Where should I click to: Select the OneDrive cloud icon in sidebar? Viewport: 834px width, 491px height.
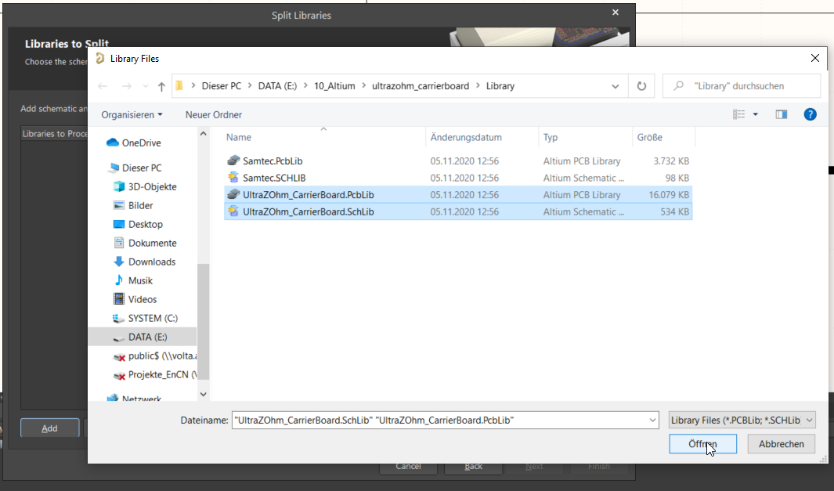pyautogui.click(x=112, y=143)
